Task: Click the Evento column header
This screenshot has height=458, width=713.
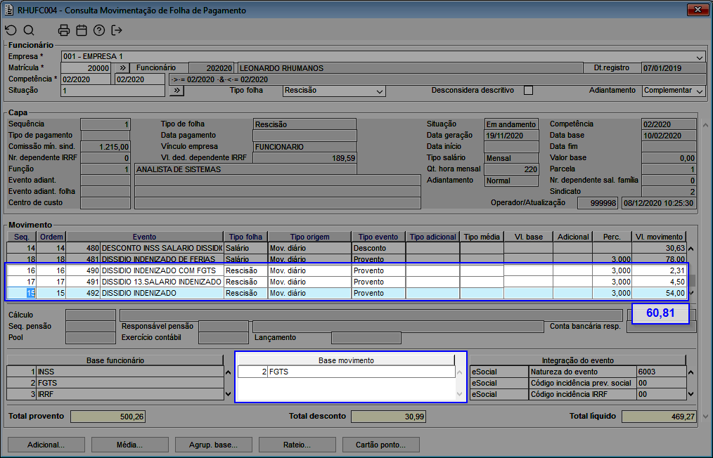Action: pos(144,237)
